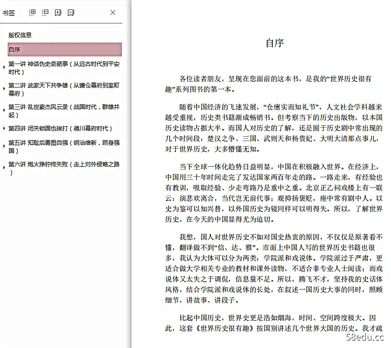Close the 书签 bookmarks panel
Viewport: 391px width, 348px height.
(113, 12)
